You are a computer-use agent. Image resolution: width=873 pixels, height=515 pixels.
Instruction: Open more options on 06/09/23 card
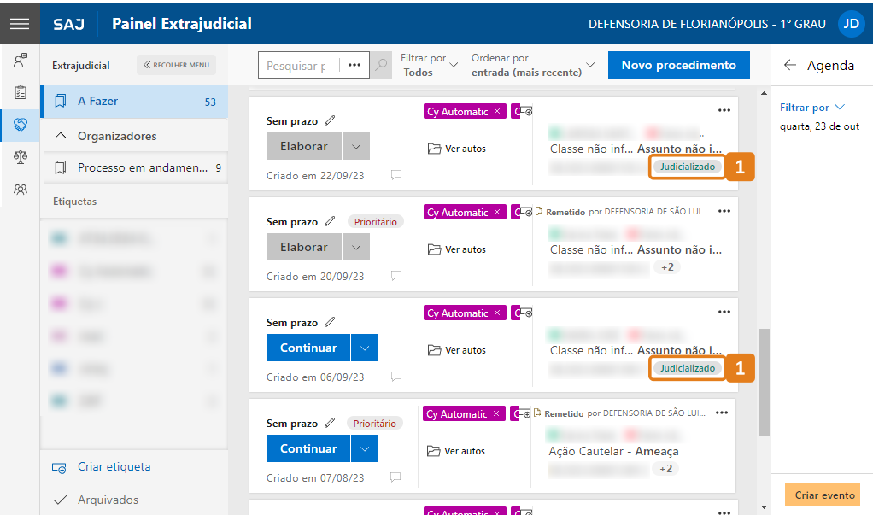pyautogui.click(x=724, y=312)
